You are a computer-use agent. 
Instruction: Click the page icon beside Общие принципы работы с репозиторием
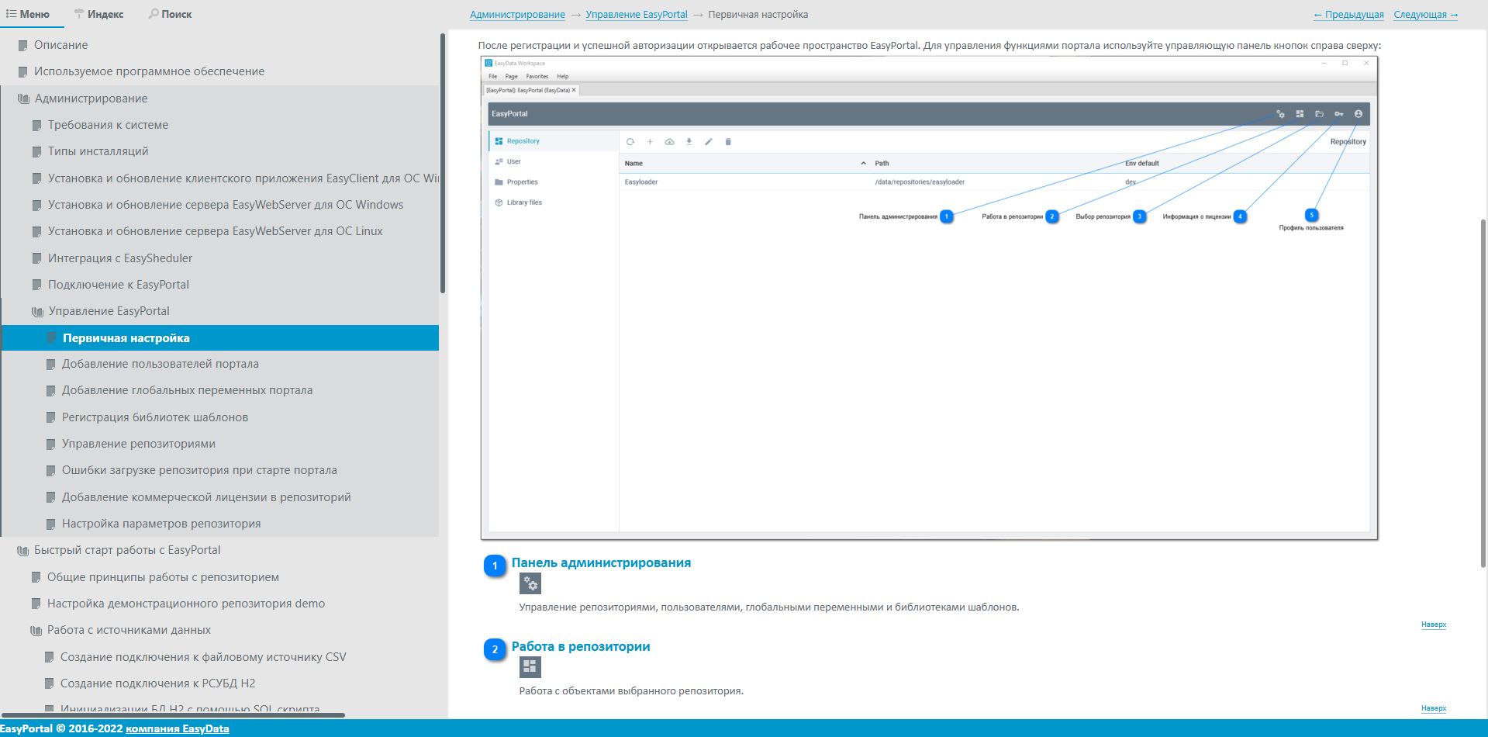pos(36,577)
